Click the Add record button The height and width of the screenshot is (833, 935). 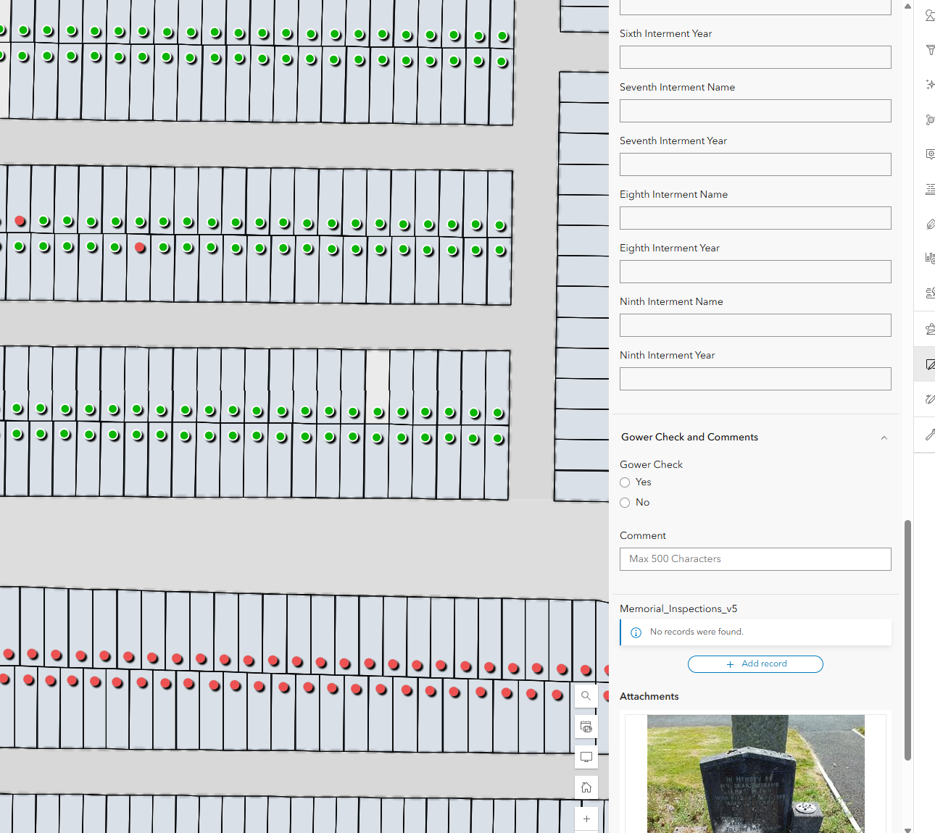coord(755,664)
